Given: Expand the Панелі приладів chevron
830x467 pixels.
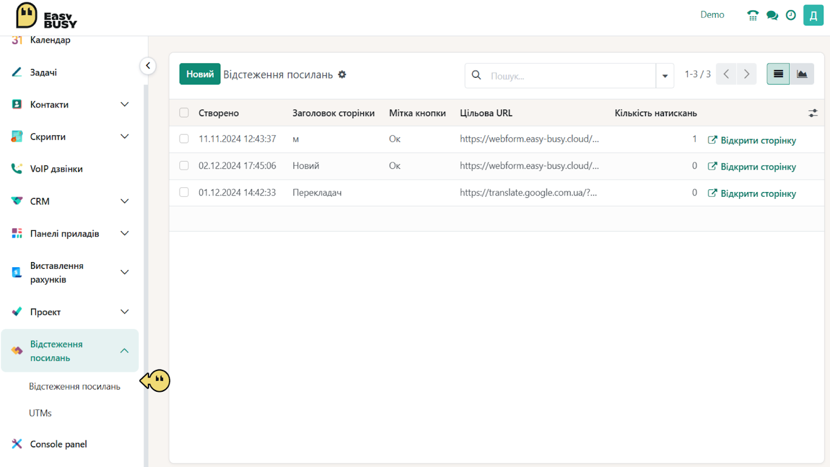Looking at the screenshot, I should click(x=125, y=233).
